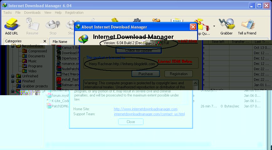Open the Stop Queue dropdown arrow
272x150 pixels.
pyautogui.click(x=214, y=26)
